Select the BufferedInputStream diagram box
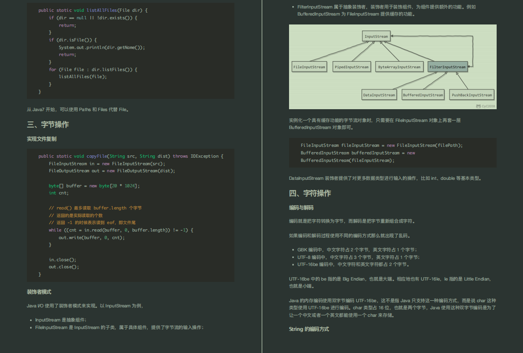 click(423, 95)
